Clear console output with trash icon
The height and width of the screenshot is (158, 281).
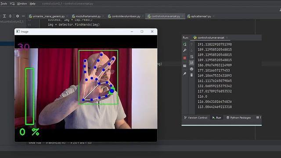(x=191, y=75)
